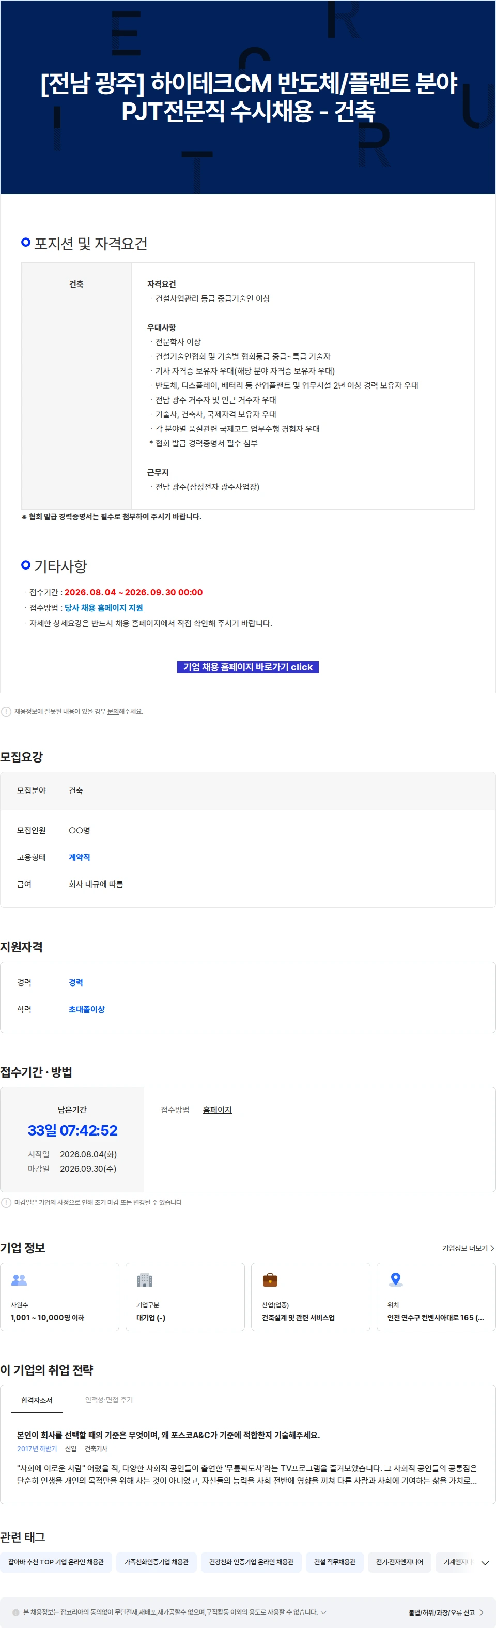Click the 초대졸이상 education link
The image size is (496, 1628).
pyautogui.click(x=86, y=1009)
